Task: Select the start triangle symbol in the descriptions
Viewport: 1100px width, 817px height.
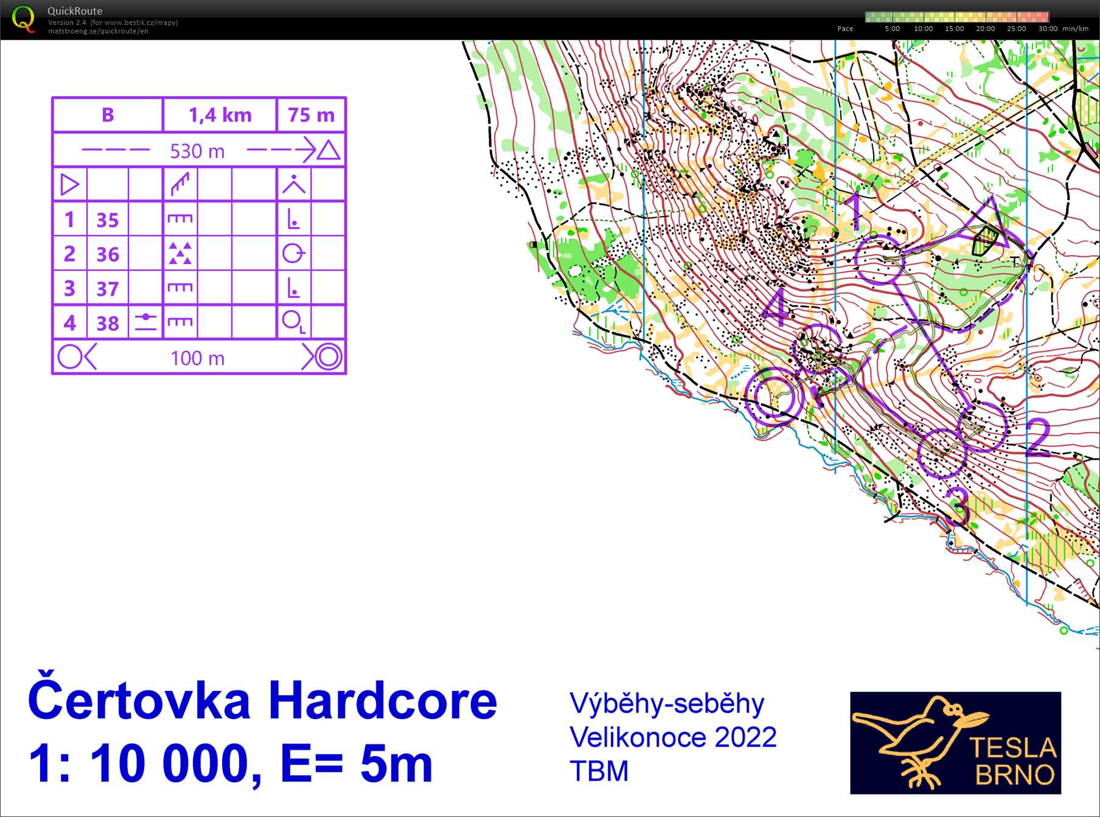Action: (x=69, y=183)
